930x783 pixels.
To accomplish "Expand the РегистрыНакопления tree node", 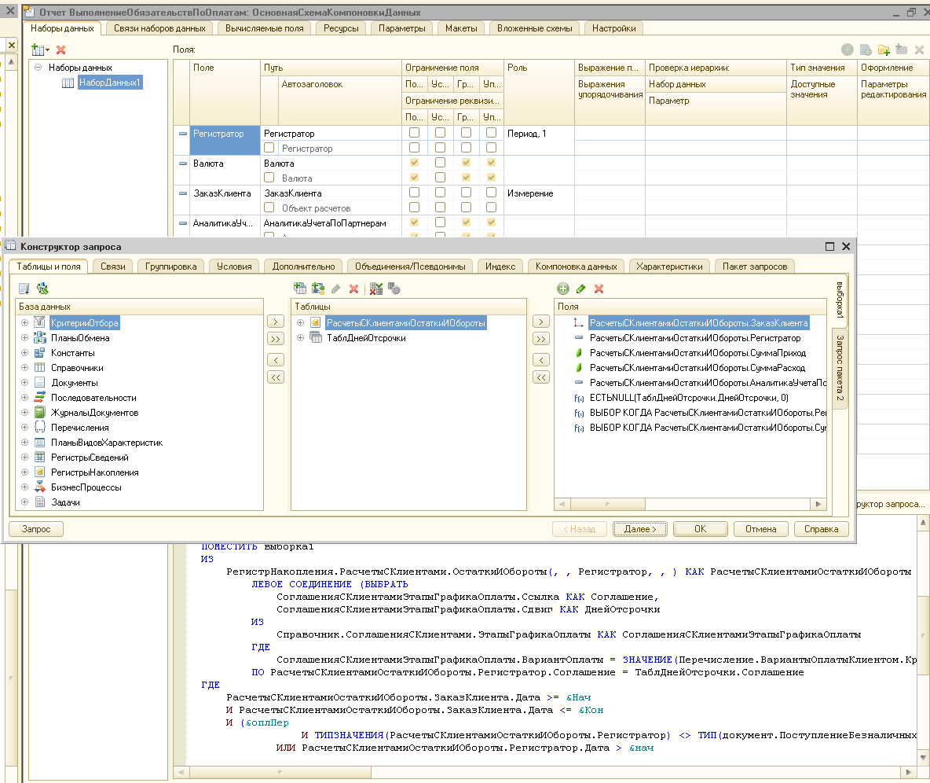I will tap(24, 472).
